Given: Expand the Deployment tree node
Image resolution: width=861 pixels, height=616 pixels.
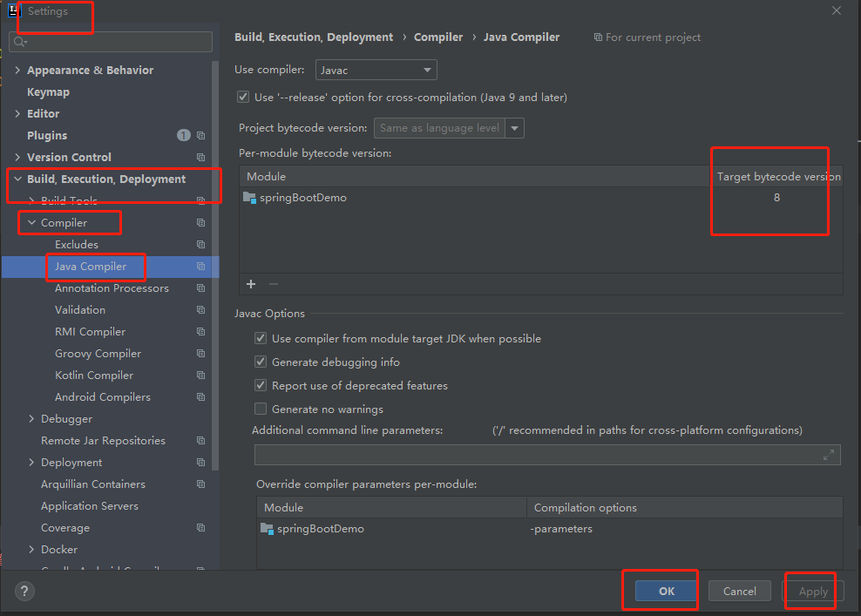Looking at the screenshot, I should coord(31,463).
